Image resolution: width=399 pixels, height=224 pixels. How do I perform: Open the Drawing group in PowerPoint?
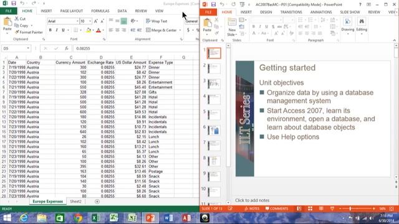click(x=348, y=26)
